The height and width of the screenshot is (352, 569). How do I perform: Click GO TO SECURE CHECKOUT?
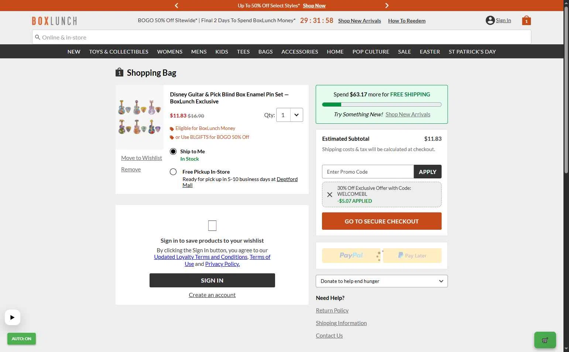click(x=382, y=221)
